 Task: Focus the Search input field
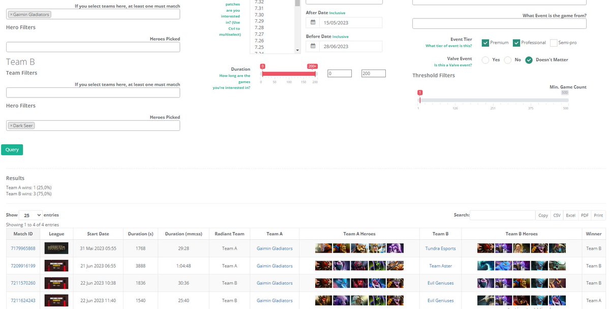[502, 215]
